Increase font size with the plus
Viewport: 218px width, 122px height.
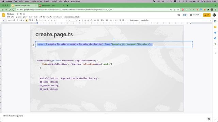[76, 20]
